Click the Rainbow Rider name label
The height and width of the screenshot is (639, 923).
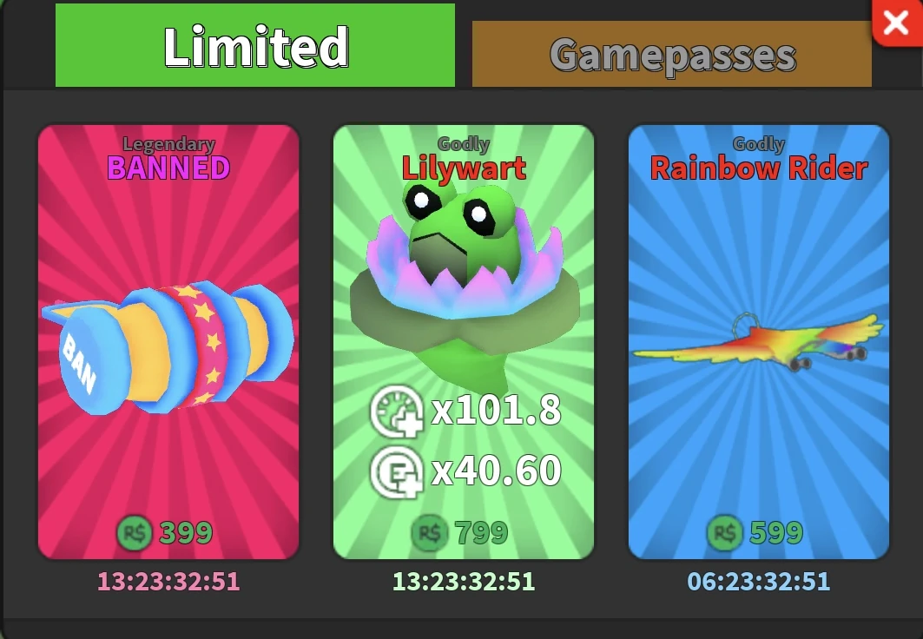point(759,168)
